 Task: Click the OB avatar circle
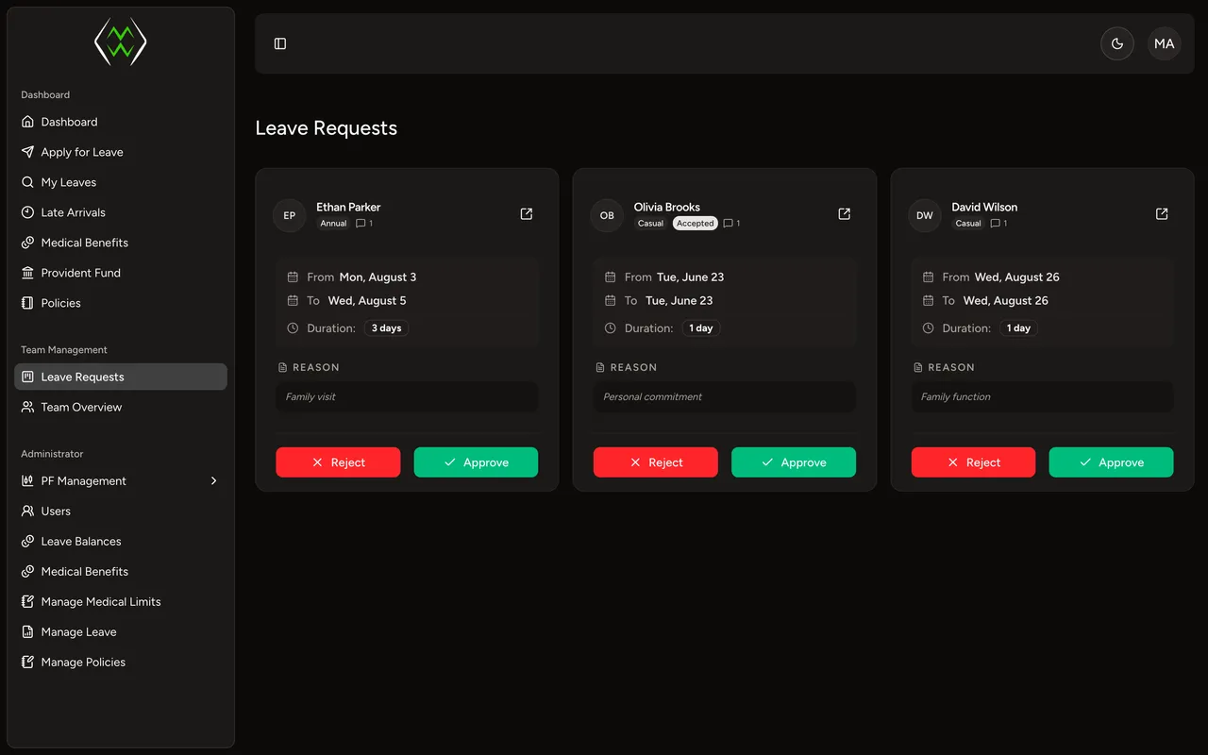[x=607, y=215]
